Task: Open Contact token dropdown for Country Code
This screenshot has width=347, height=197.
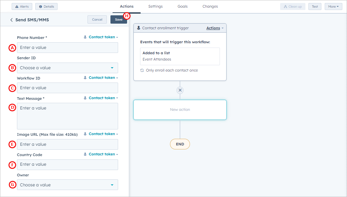Action: click(x=101, y=154)
